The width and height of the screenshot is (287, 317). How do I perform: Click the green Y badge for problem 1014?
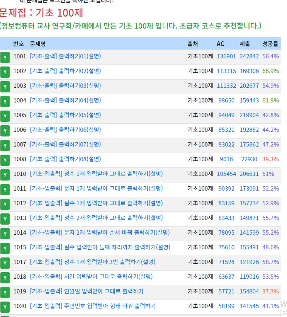click(5, 234)
